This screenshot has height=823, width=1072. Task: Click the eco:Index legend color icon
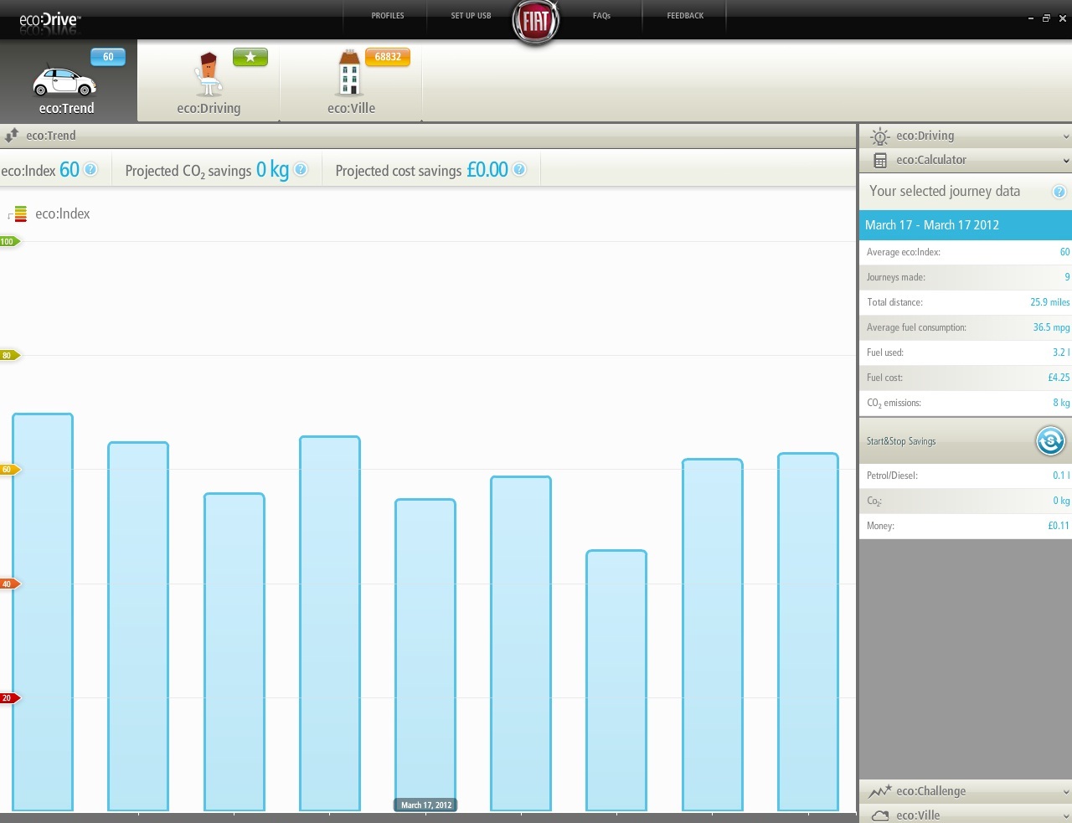click(19, 214)
